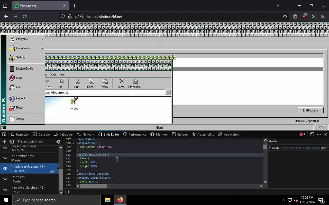This screenshot has height=205, width=329.
Task: Click the Up toolbar icon in Explorer
Action: (61, 81)
